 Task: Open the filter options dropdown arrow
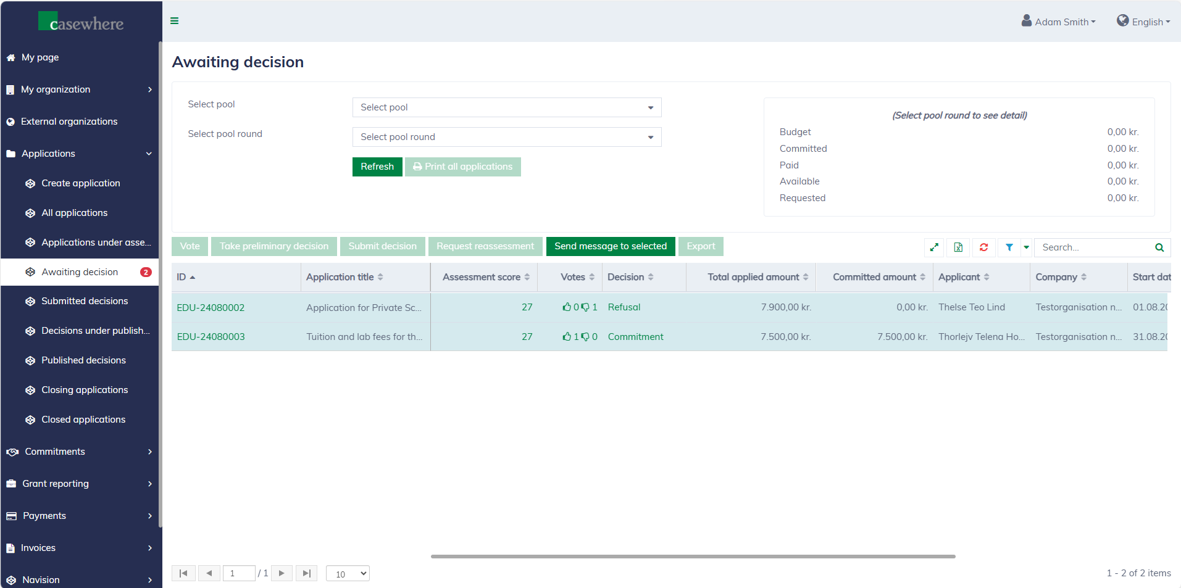[x=1026, y=247]
